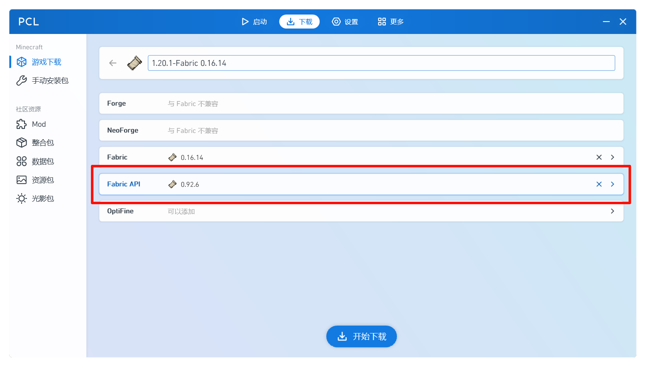Click the 0.16.14 Fabric version text
The image size is (646, 367).
192,158
